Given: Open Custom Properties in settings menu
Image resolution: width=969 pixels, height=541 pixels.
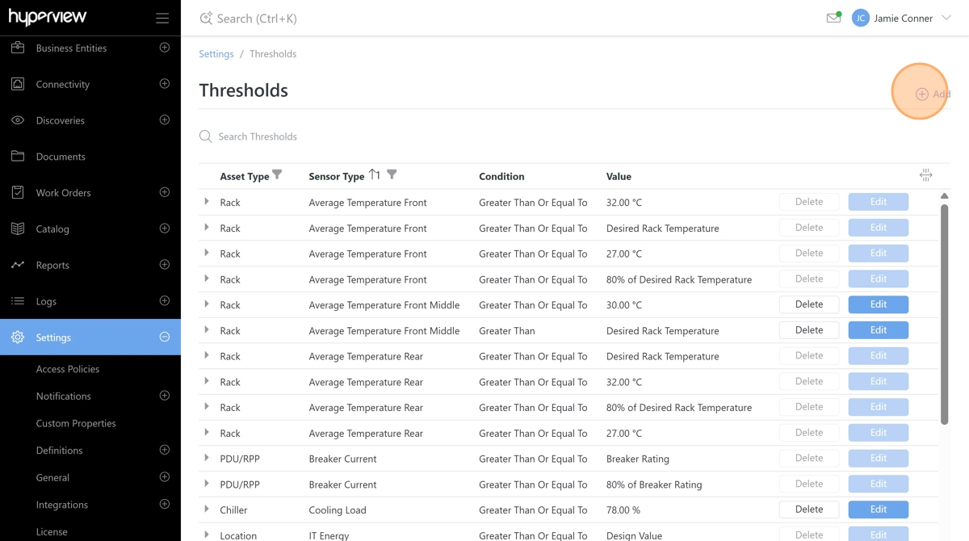Looking at the screenshot, I should [x=76, y=423].
